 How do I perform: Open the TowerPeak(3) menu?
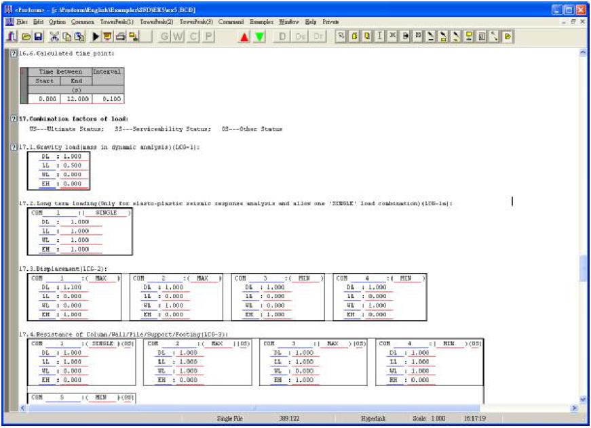pyautogui.click(x=196, y=22)
